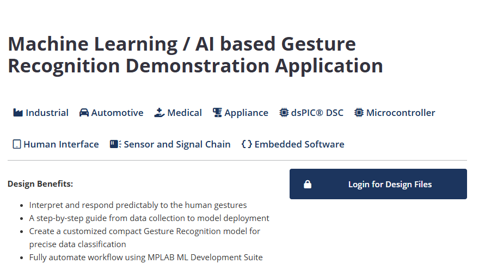Click the Embedded Software braces icon
The height and width of the screenshot is (276, 491).
pyautogui.click(x=247, y=144)
